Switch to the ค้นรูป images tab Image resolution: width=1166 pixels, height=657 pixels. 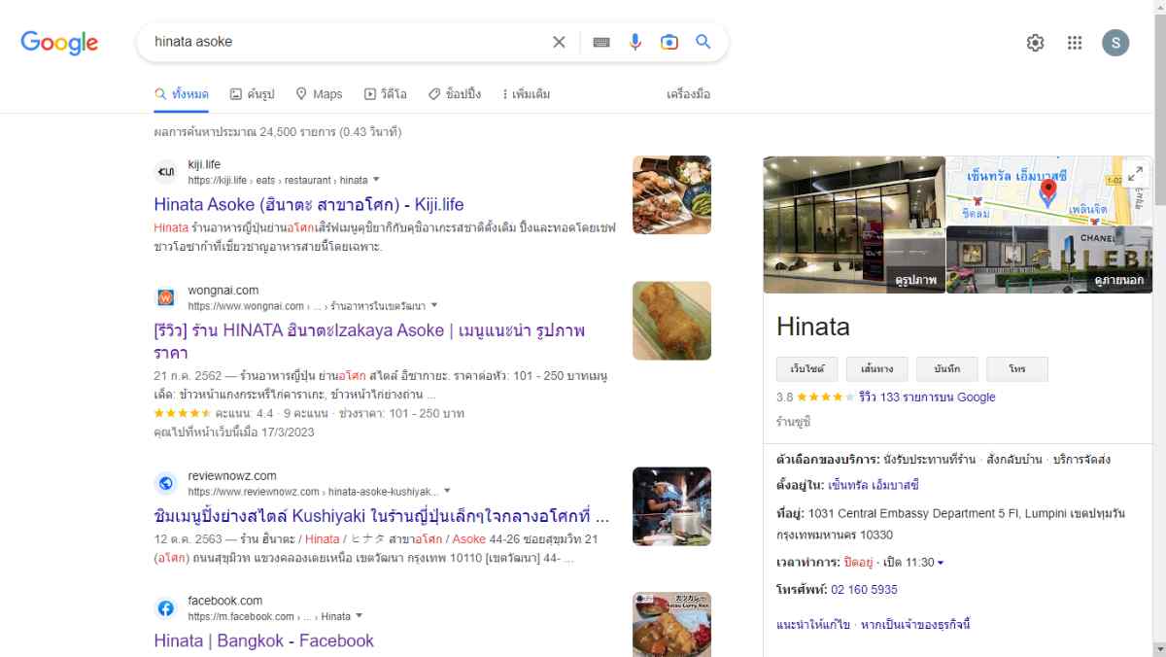(x=253, y=94)
